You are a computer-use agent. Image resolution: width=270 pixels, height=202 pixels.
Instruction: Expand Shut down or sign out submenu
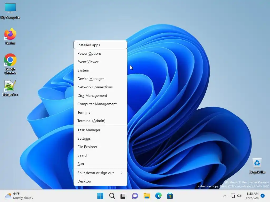100,173
